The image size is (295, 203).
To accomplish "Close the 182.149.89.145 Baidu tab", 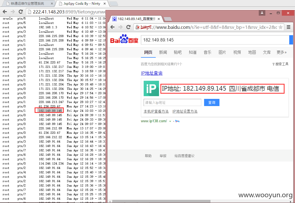I will pyautogui.click(x=159, y=19).
